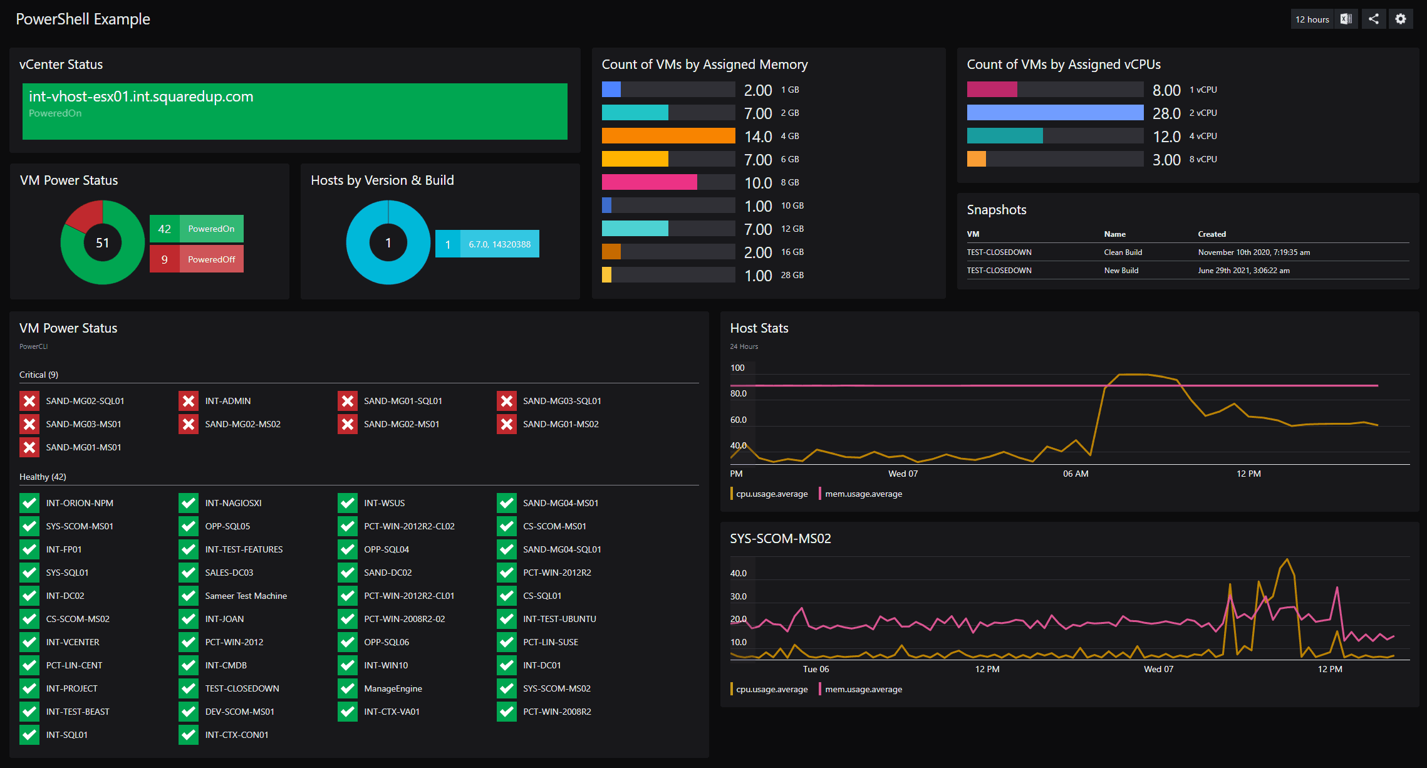
Task: Open the TEST-CLOSEDOWN Clean Build snapshot row
Action: (x=1188, y=252)
